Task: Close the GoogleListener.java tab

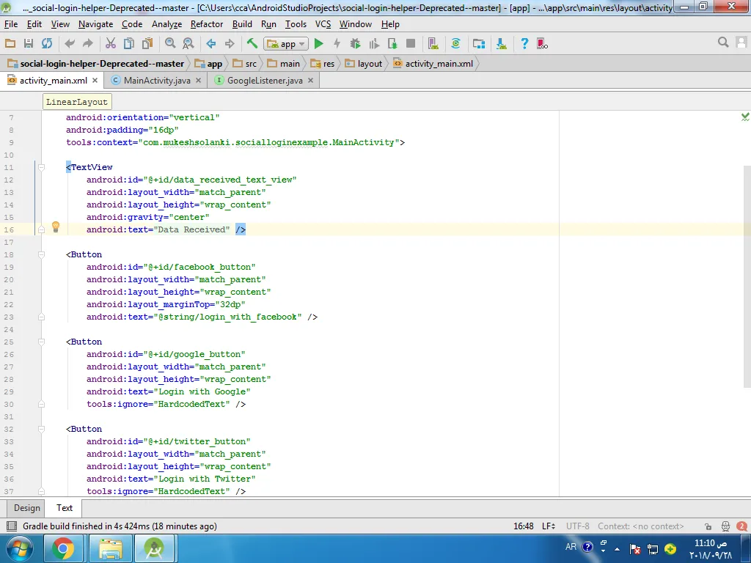Action: click(311, 81)
